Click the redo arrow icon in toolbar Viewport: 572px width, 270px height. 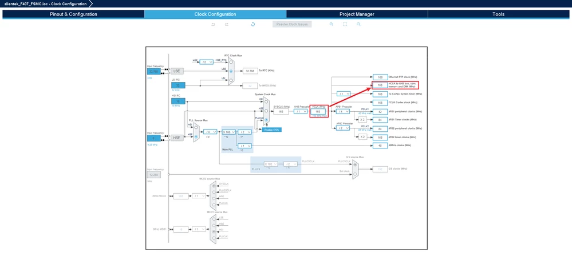227,24
